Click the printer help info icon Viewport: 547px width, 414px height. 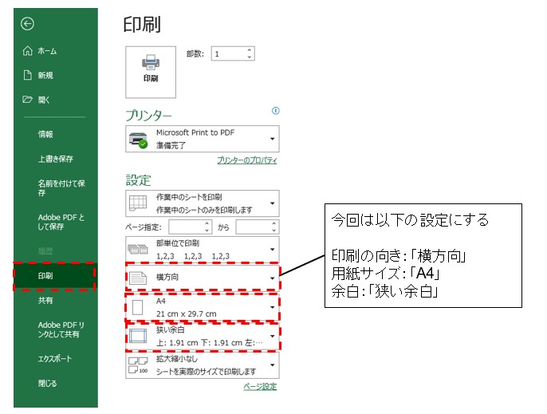point(276,111)
